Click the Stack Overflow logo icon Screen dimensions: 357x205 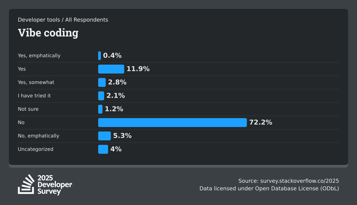pos(26,184)
